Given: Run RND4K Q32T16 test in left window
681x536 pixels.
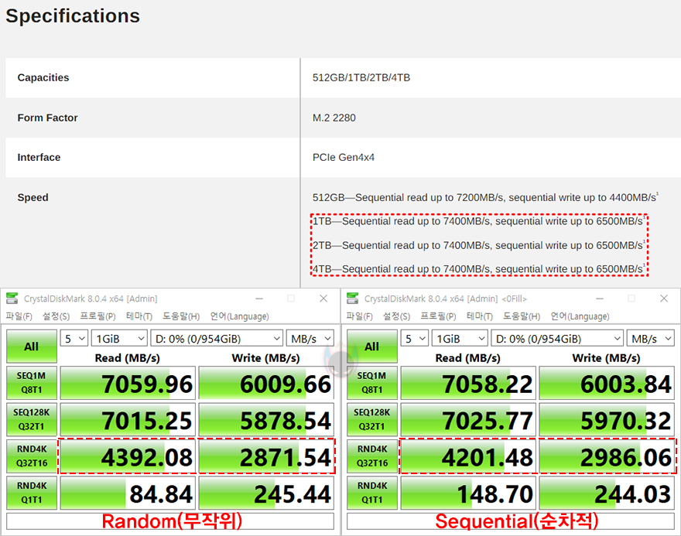Looking at the screenshot, I should [32, 456].
